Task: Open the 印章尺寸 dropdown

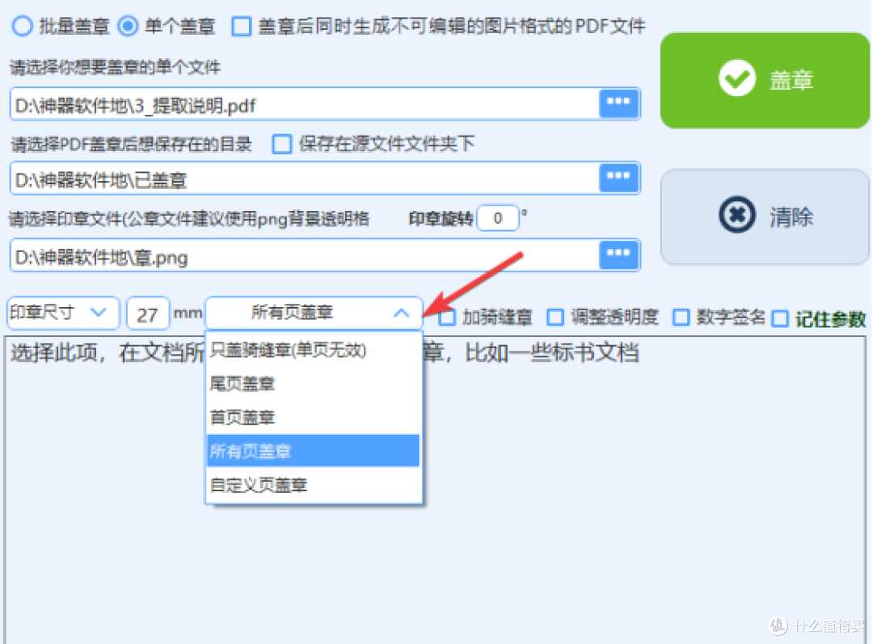Action: [63, 313]
